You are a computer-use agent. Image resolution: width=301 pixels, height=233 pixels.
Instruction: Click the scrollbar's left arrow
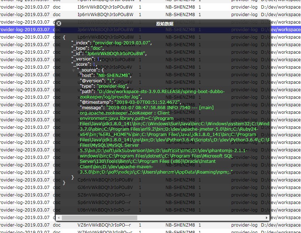(59, 217)
